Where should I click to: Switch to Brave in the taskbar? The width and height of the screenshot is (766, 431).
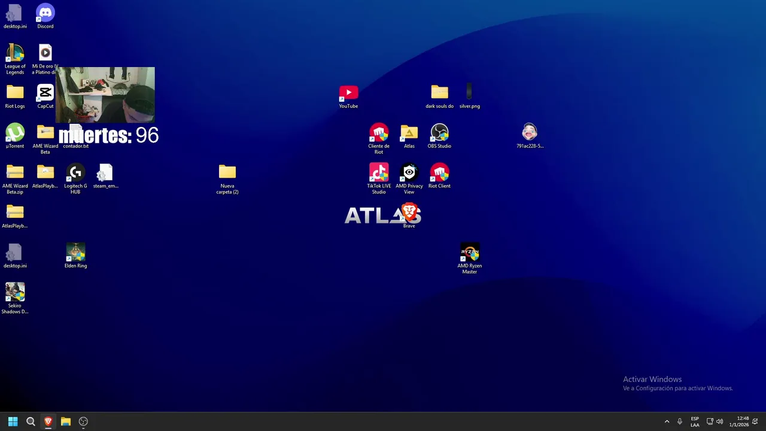(48, 421)
